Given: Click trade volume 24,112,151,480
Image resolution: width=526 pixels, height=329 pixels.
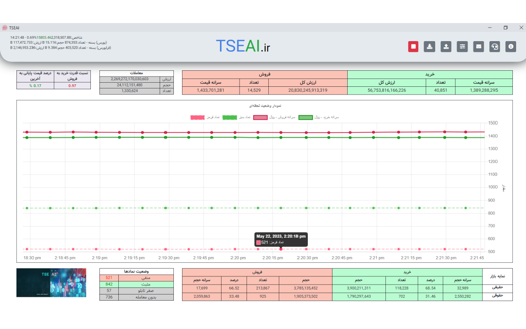Looking at the screenshot, I should click(129, 85).
